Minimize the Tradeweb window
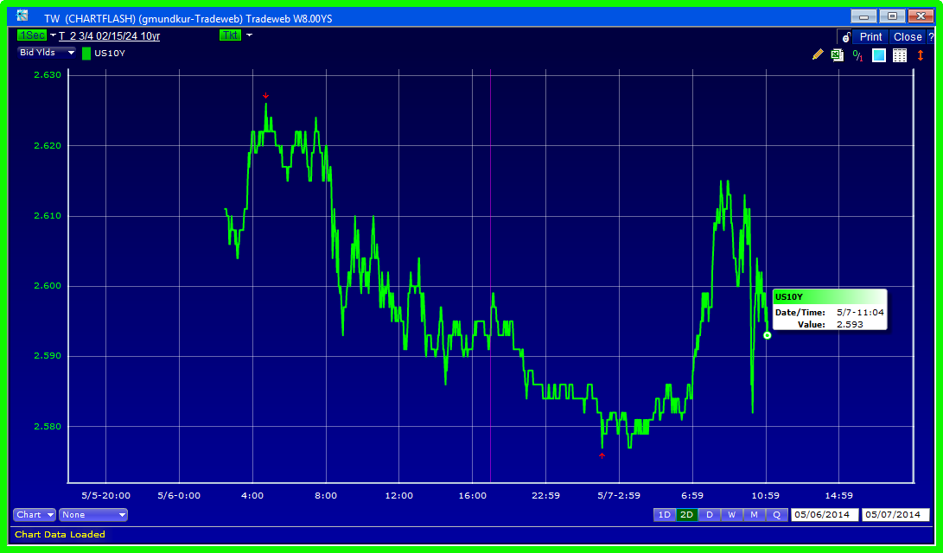The width and height of the screenshot is (943, 553). tap(863, 16)
